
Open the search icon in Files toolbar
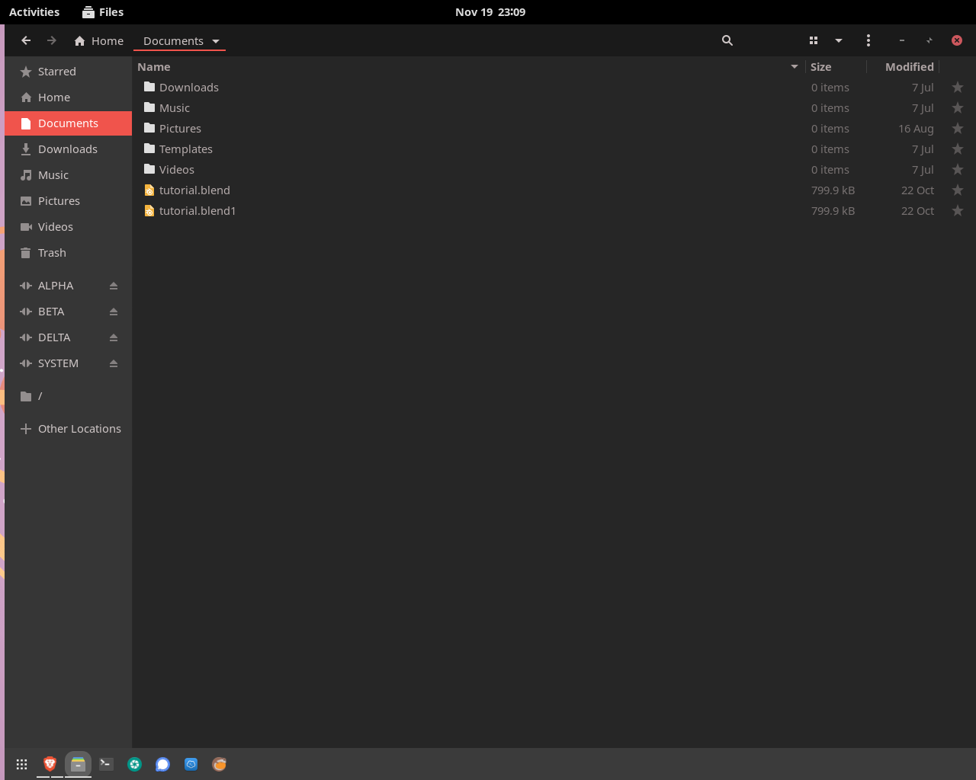pyautogui.click(x=726, y=40)
